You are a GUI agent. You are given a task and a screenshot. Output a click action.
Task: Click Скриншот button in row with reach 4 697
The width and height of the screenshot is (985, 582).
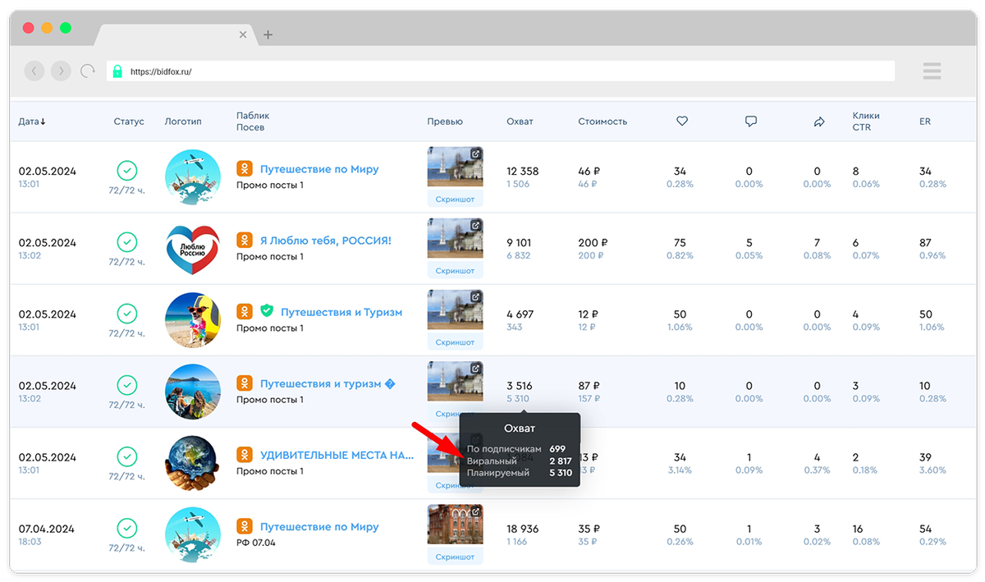point(456,342)
